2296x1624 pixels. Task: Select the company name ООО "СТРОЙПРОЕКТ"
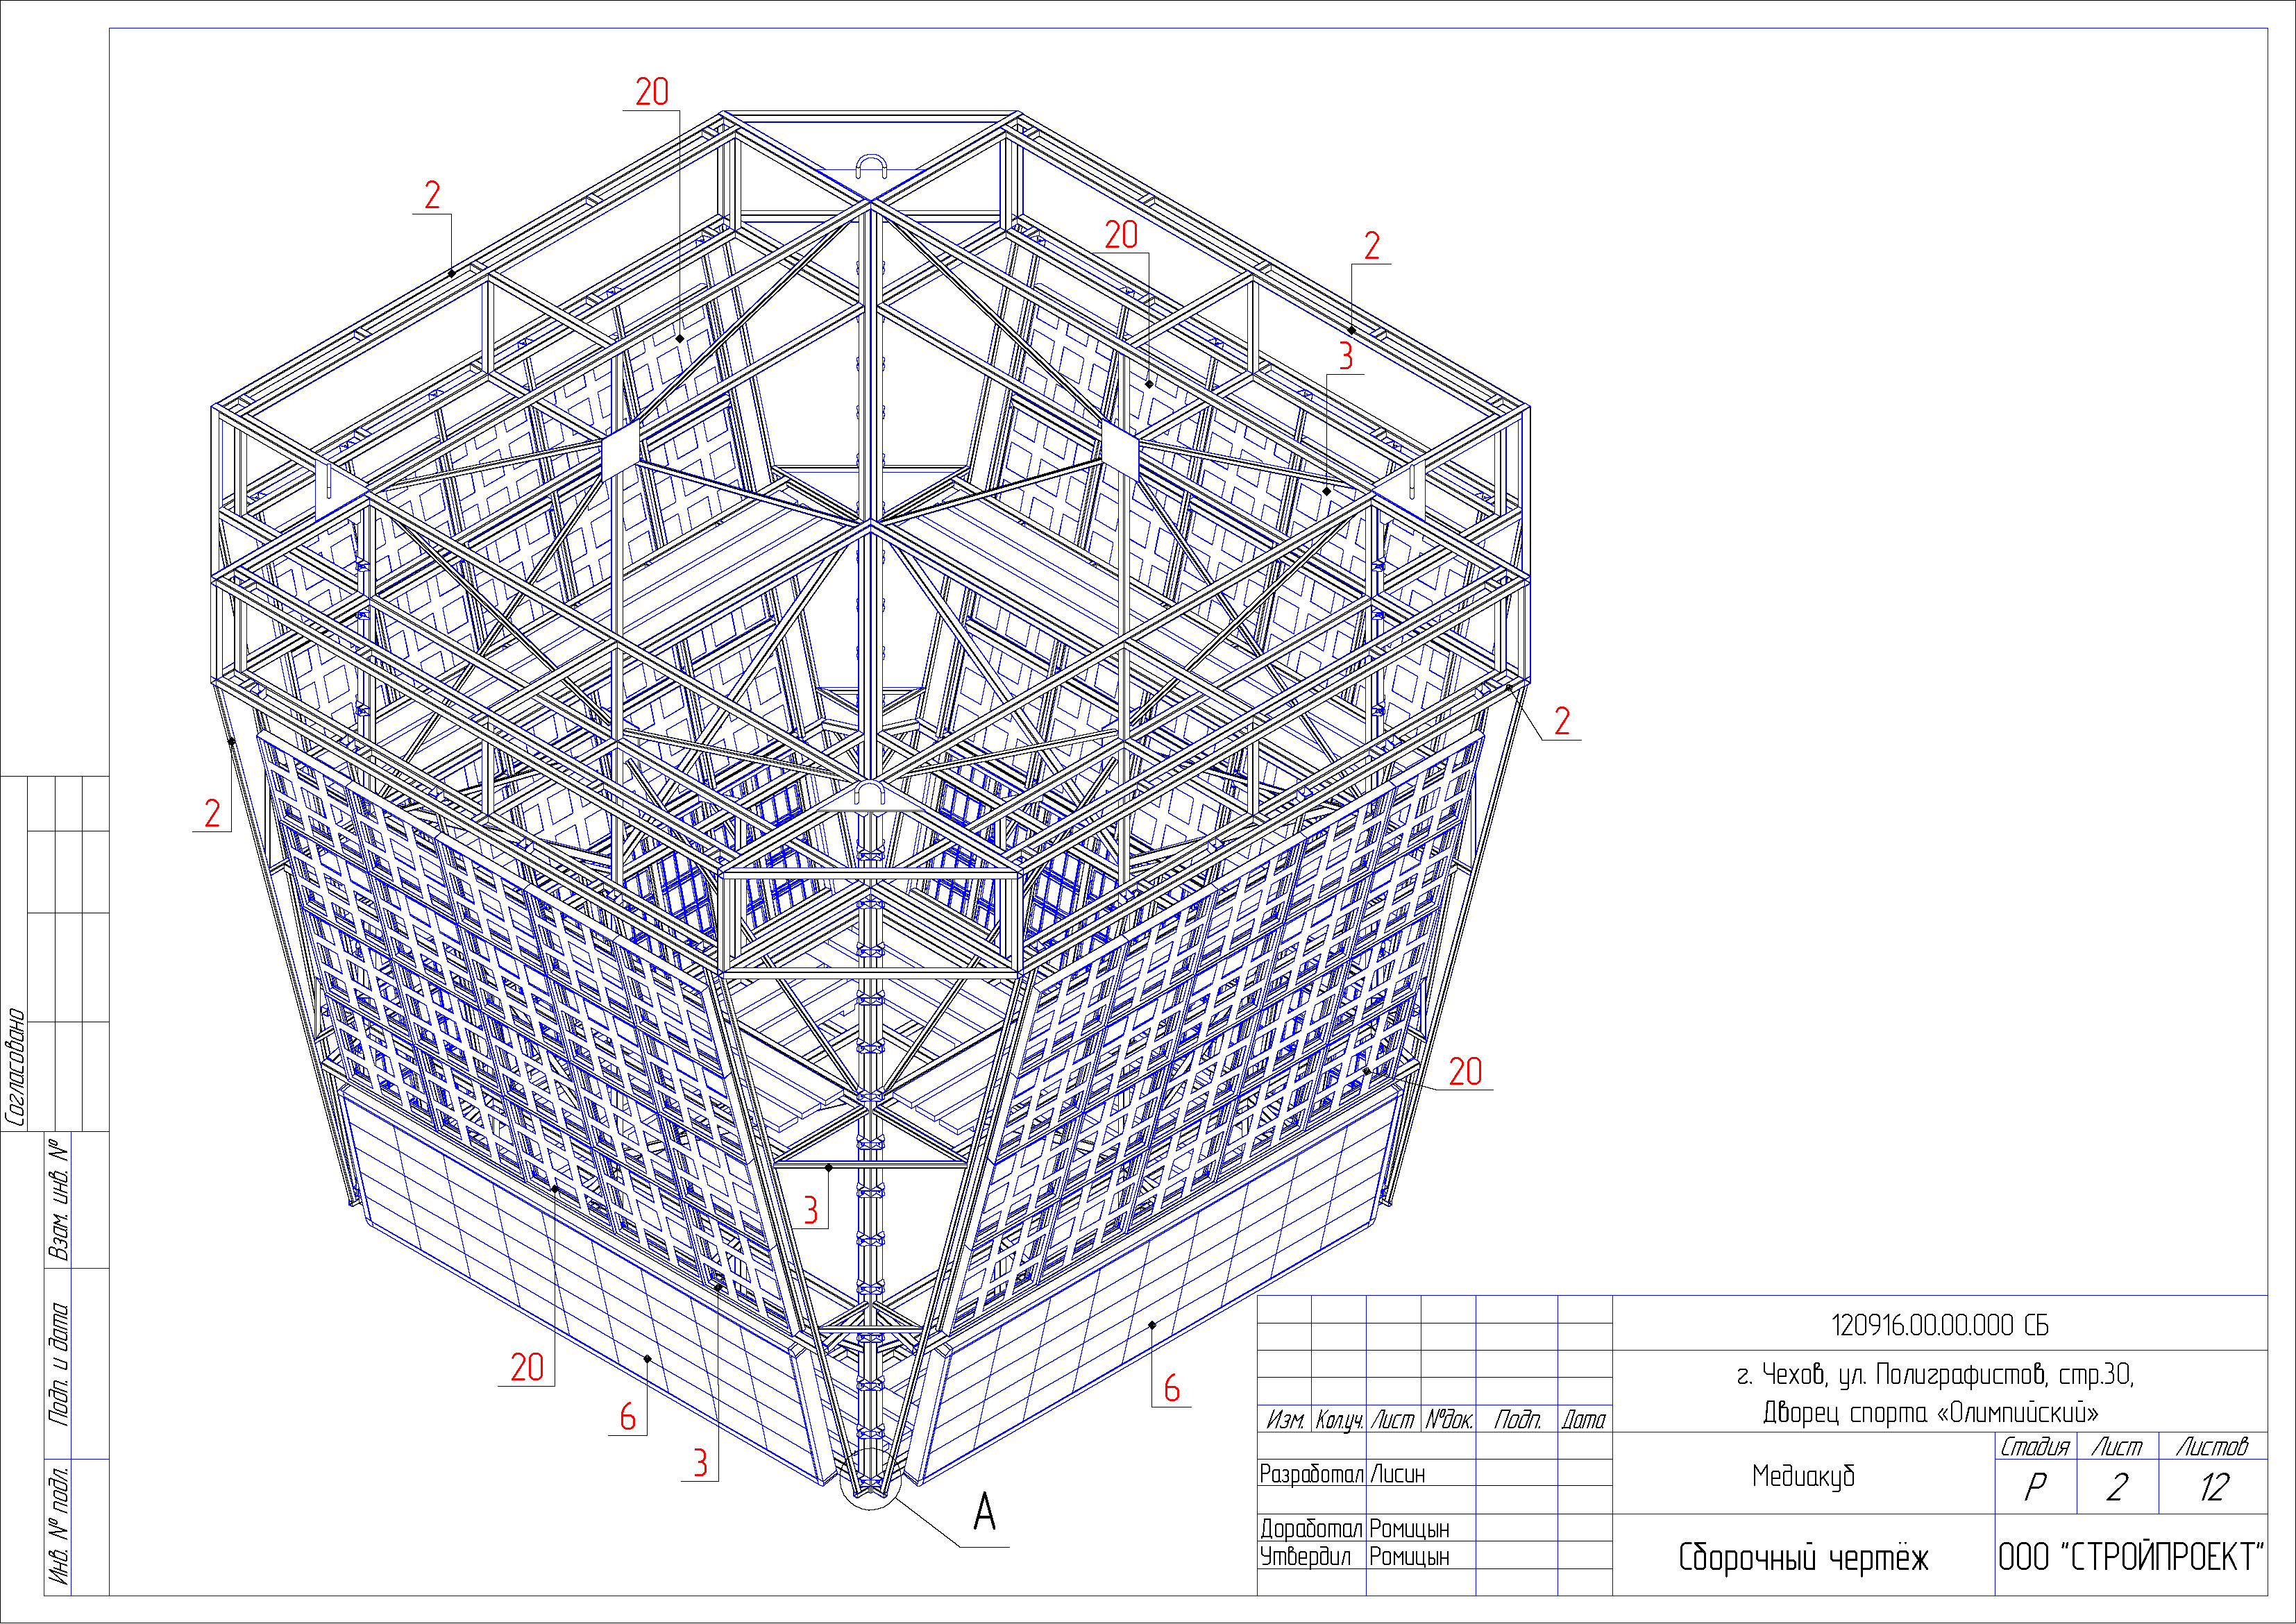[x=2131, y=1557]
